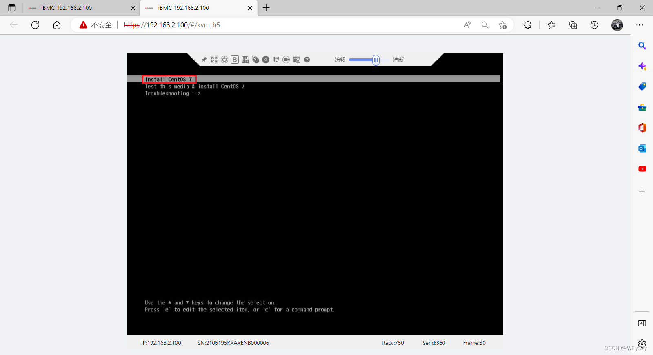Reload the current page
This screenshot has height=355, width=653.
click(x=36, y=25)
